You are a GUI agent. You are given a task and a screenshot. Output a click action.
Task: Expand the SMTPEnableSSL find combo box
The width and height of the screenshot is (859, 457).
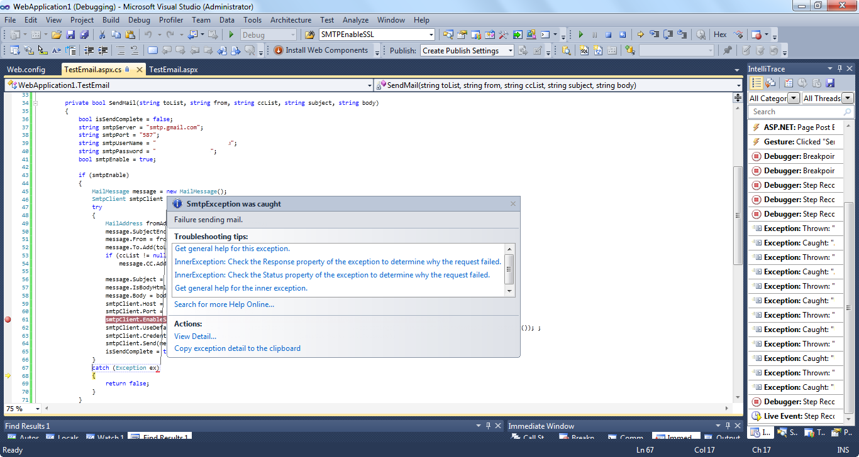pyautogui.click(x=431, y=35)
